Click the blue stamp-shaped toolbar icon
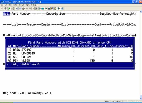This screenshot has height=103, width=142. point(49,9)
